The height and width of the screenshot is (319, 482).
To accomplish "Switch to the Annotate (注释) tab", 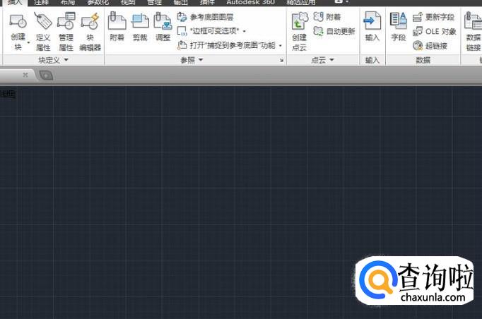I will tap(41, 2).
